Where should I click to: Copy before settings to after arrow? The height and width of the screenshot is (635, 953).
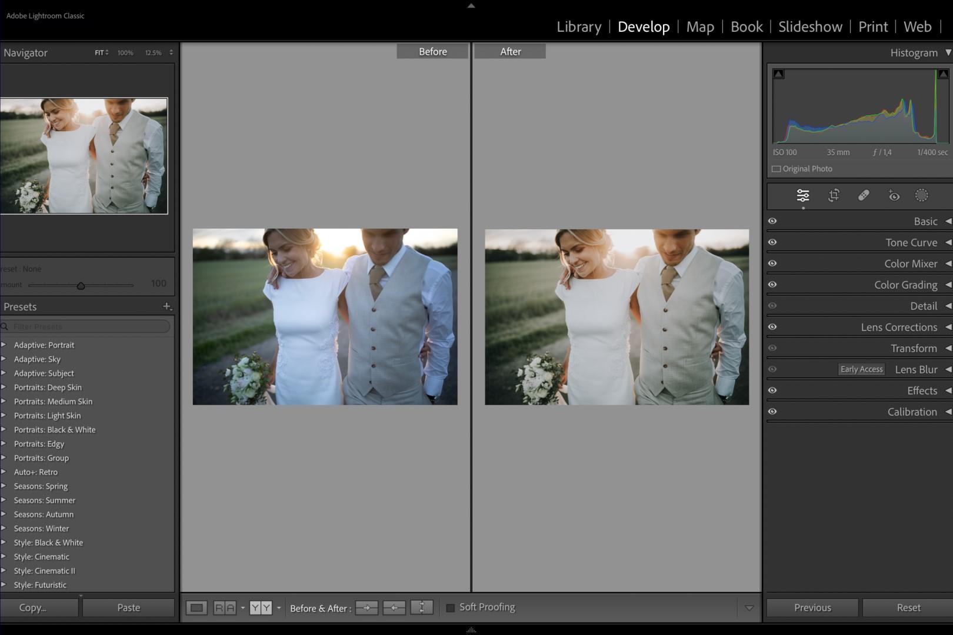(366, 608)
